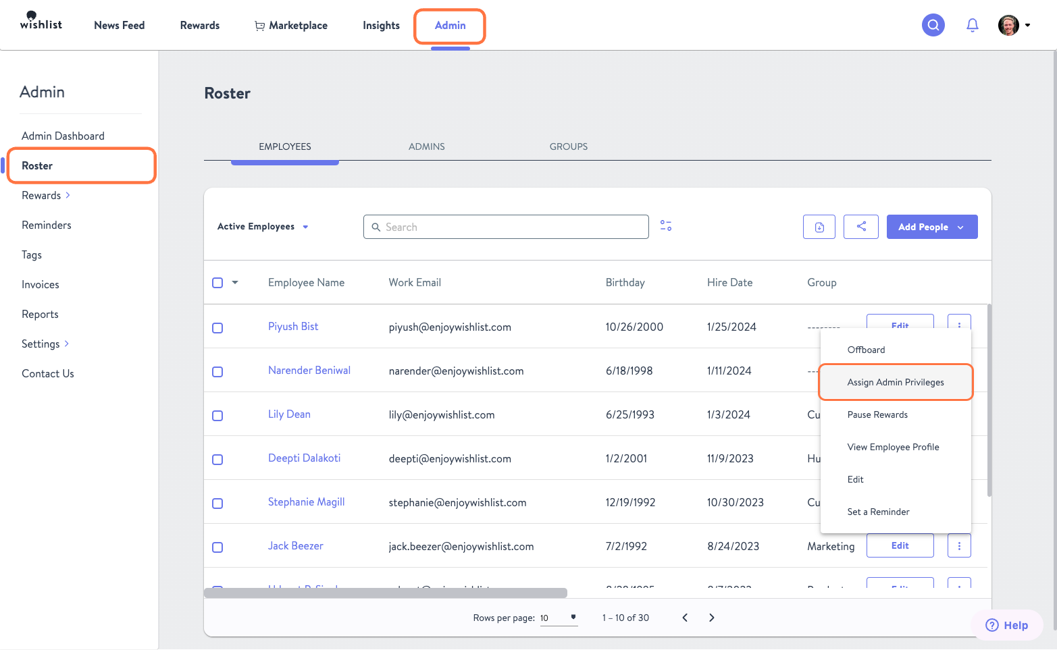The image size is (1057, 650).
Task: Expand the Add People dropdown chevron
Action: (962, 226)
